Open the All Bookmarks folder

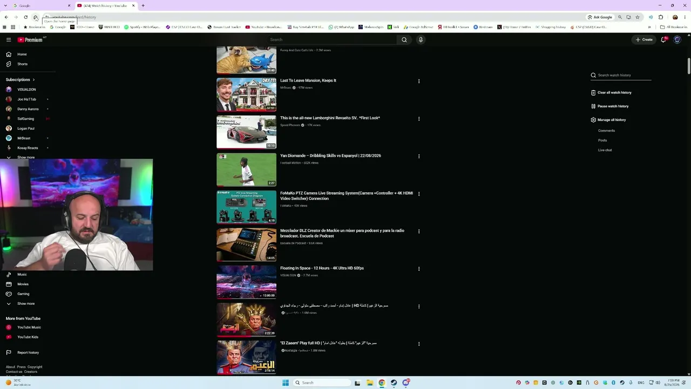[673, 27]
